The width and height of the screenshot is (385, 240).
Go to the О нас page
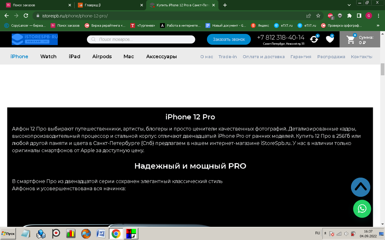207,57
